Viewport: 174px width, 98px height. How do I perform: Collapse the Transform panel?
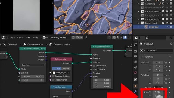tap(142, 57)
